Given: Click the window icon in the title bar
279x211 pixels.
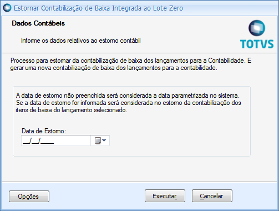Looking at the screenshot, I should (7, 8).
